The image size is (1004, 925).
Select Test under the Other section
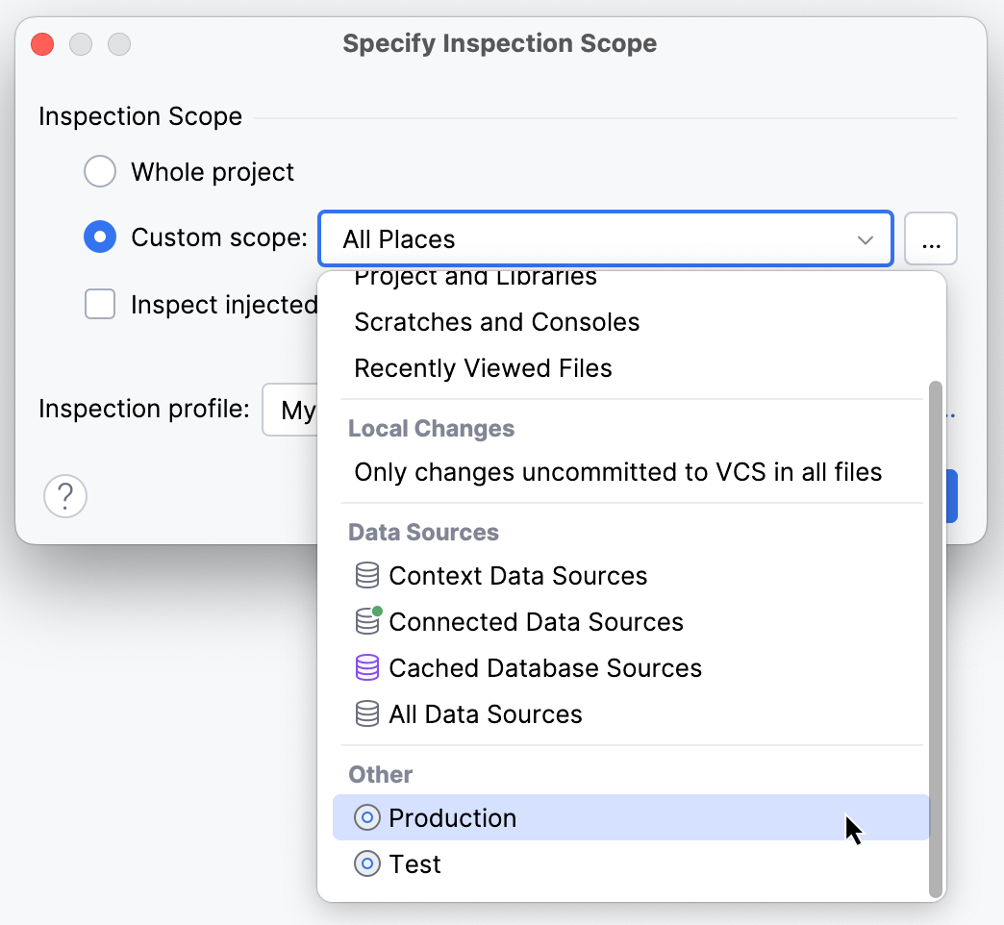(x=414, y=863)
